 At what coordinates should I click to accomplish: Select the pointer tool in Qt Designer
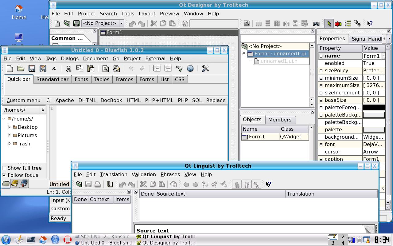tap(329, 23)
